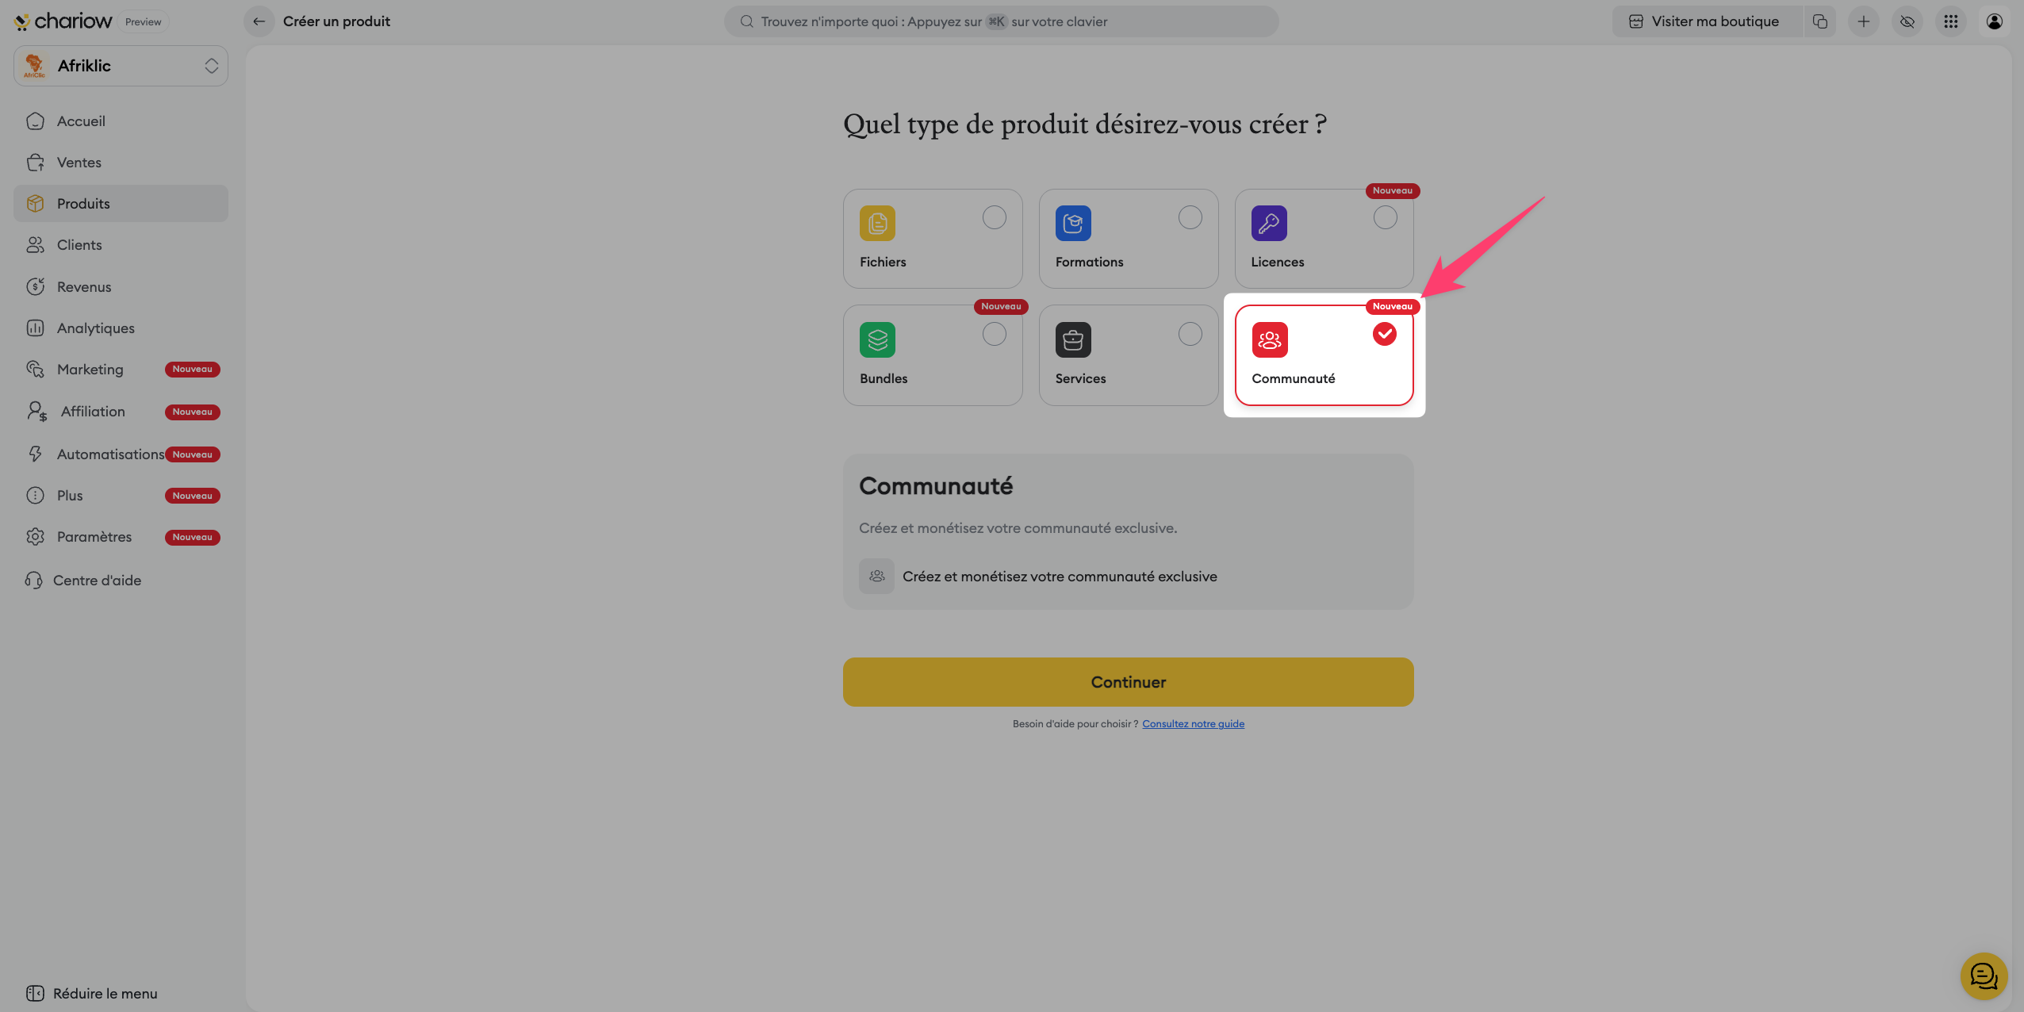This screenshot has height=1012, width=2024.
Task: Click the yellow Fichiers product icon
Action: point(877,224)
